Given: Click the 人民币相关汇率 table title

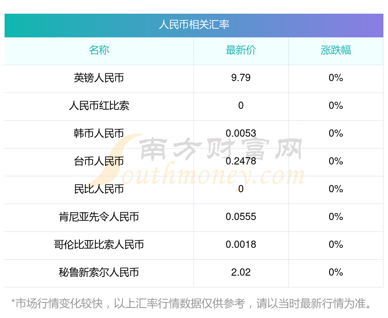Looking at the screenshot, I should point(194,25).
